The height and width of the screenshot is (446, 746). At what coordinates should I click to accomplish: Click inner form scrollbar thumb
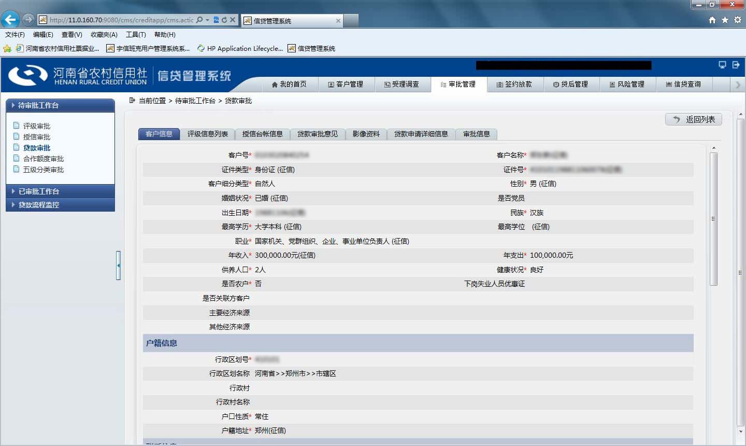pyautogui.click(x=714, y=219)
